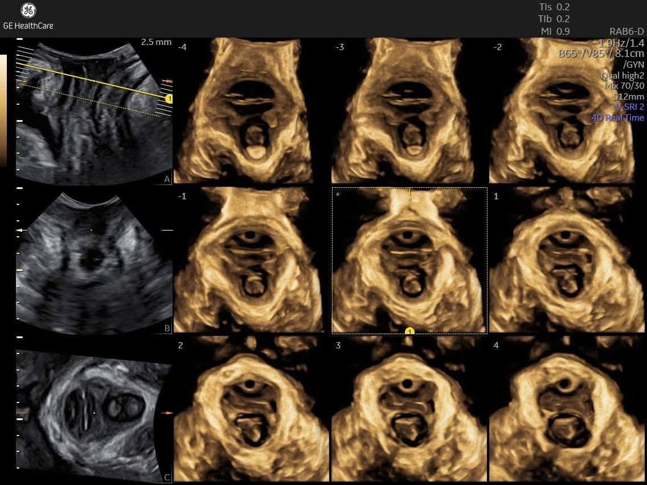Select the starred reference slice
Image resolution: width=647 pixels, height=485 pixels.
(410, 260)
